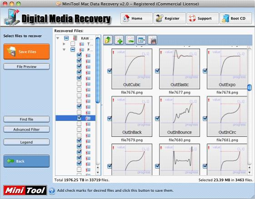
Task: Go Back to previous step
Action: pyautogui.click(x=26, y=161)
